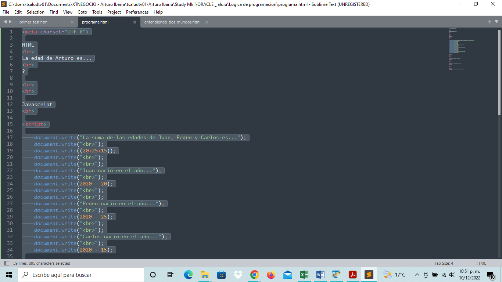Open Cortana circle icon on taskbar

click(x=153, y=275)
